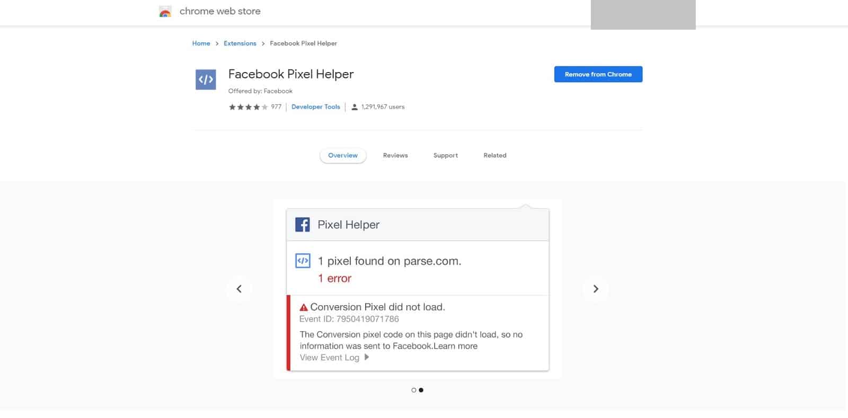Click the Facebook Pixel Helper extension icon
Viewport: 848px width, 418px height.
(x=206, y=79)
